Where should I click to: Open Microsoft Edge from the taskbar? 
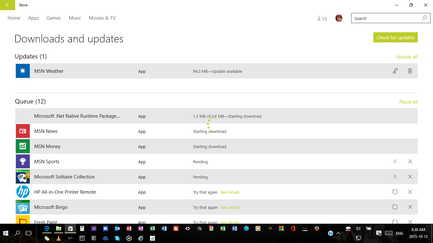coord(47,228)
